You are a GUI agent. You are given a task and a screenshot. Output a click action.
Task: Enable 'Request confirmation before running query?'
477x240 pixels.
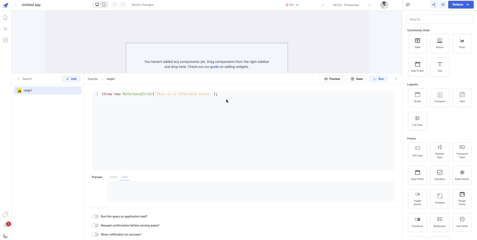pos(95,225)
